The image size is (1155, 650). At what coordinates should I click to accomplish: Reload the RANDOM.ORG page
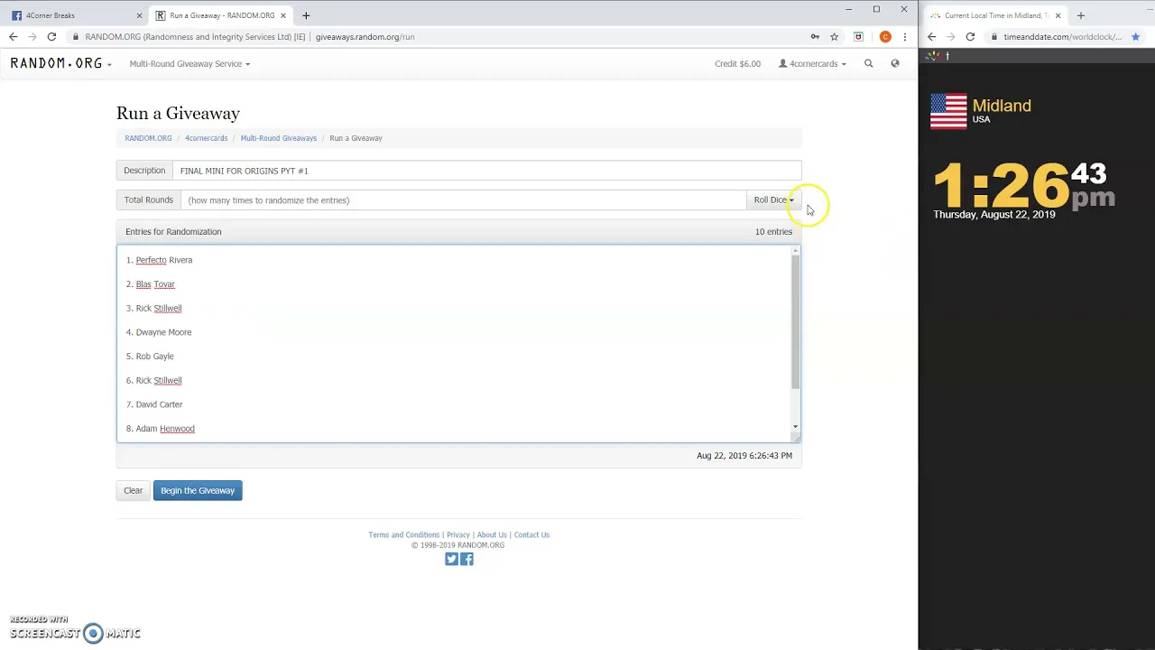pyautogui.click(x=51, y=37)
